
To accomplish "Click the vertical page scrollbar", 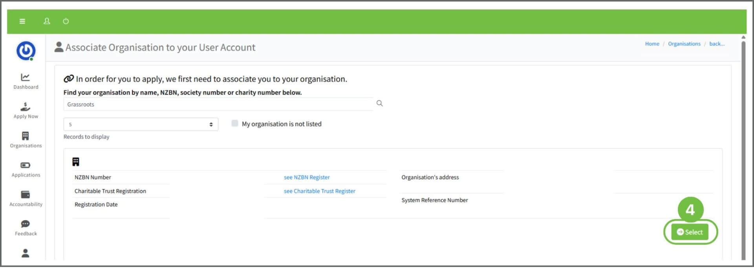I will [x=743, y=149].
